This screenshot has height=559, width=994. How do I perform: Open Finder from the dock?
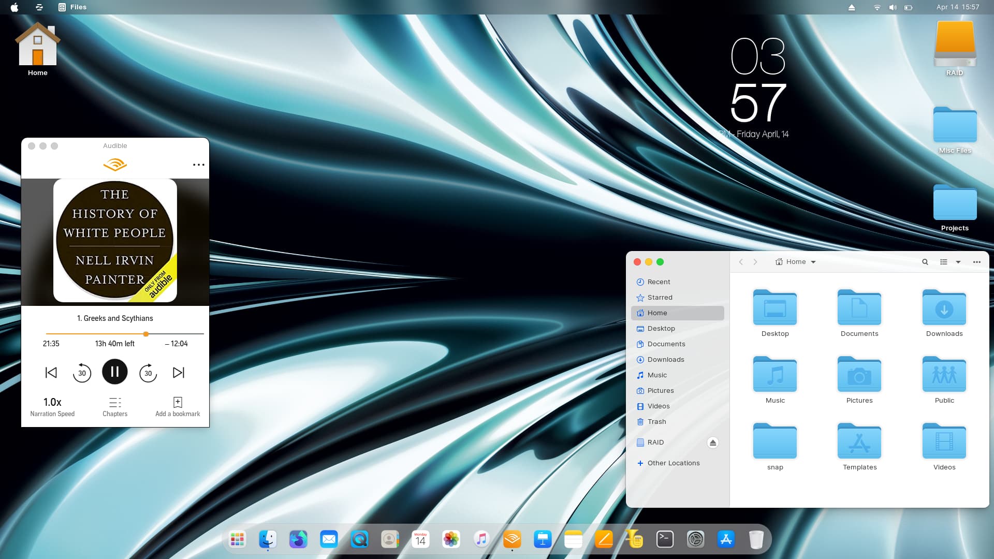coord(268,539)
